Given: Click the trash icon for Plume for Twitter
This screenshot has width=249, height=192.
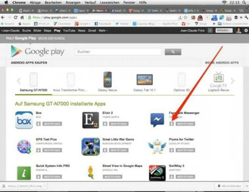Looking at the screenshot, I should pos(172,150).
